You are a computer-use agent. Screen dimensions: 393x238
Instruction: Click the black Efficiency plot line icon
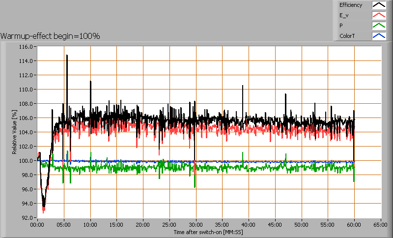pyautogui.click(x=378, y=5)
